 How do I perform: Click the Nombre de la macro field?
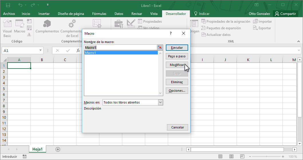tap(121, 48)
